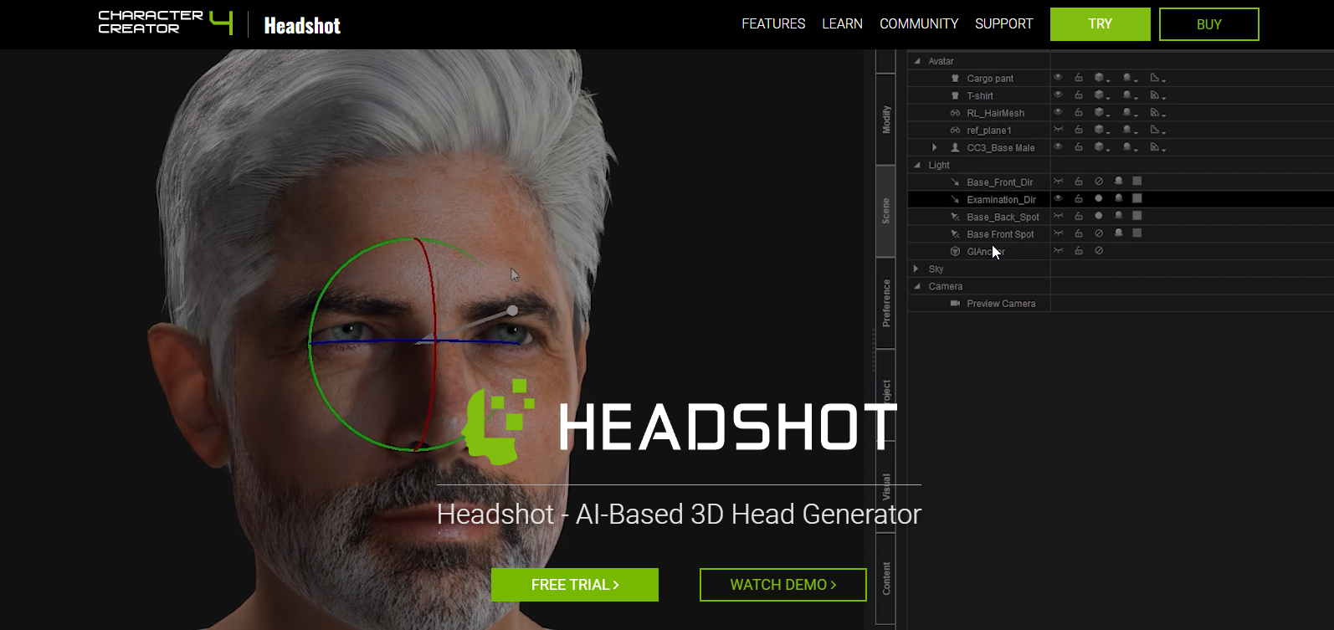Go to the SUPPORT page
This screenshot has width=1334, height=630.
[1004, 24]
